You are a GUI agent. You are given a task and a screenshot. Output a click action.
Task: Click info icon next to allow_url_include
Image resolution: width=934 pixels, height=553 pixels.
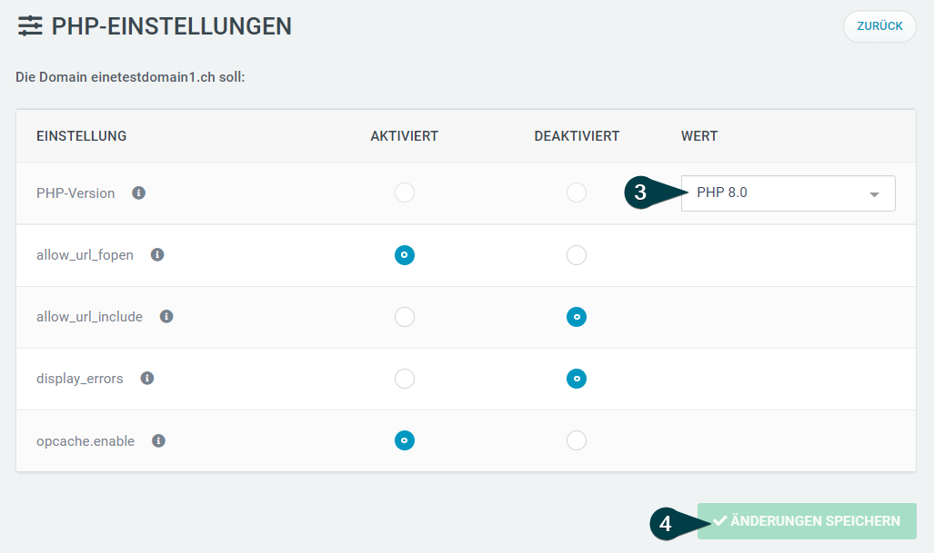(166, 316)
